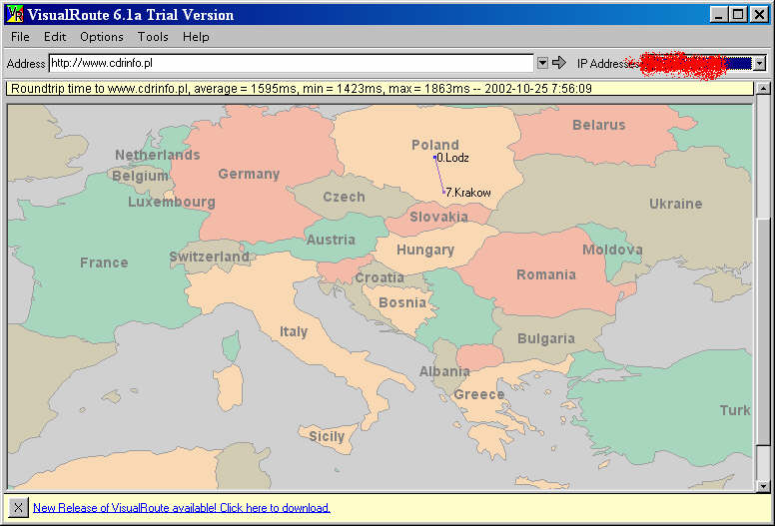This screenshot has width=775, height=526.
Task: Click the Germany label on the map
Action: (x=249, y=174)
